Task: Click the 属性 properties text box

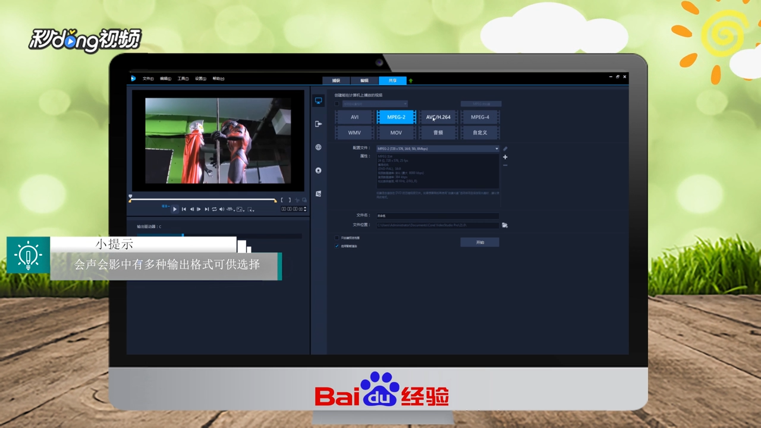Action: pos(438,172)
